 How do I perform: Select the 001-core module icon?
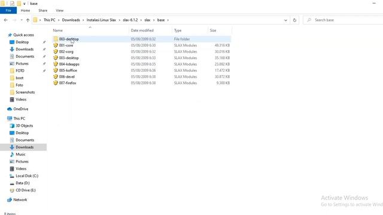pos(56,45)
